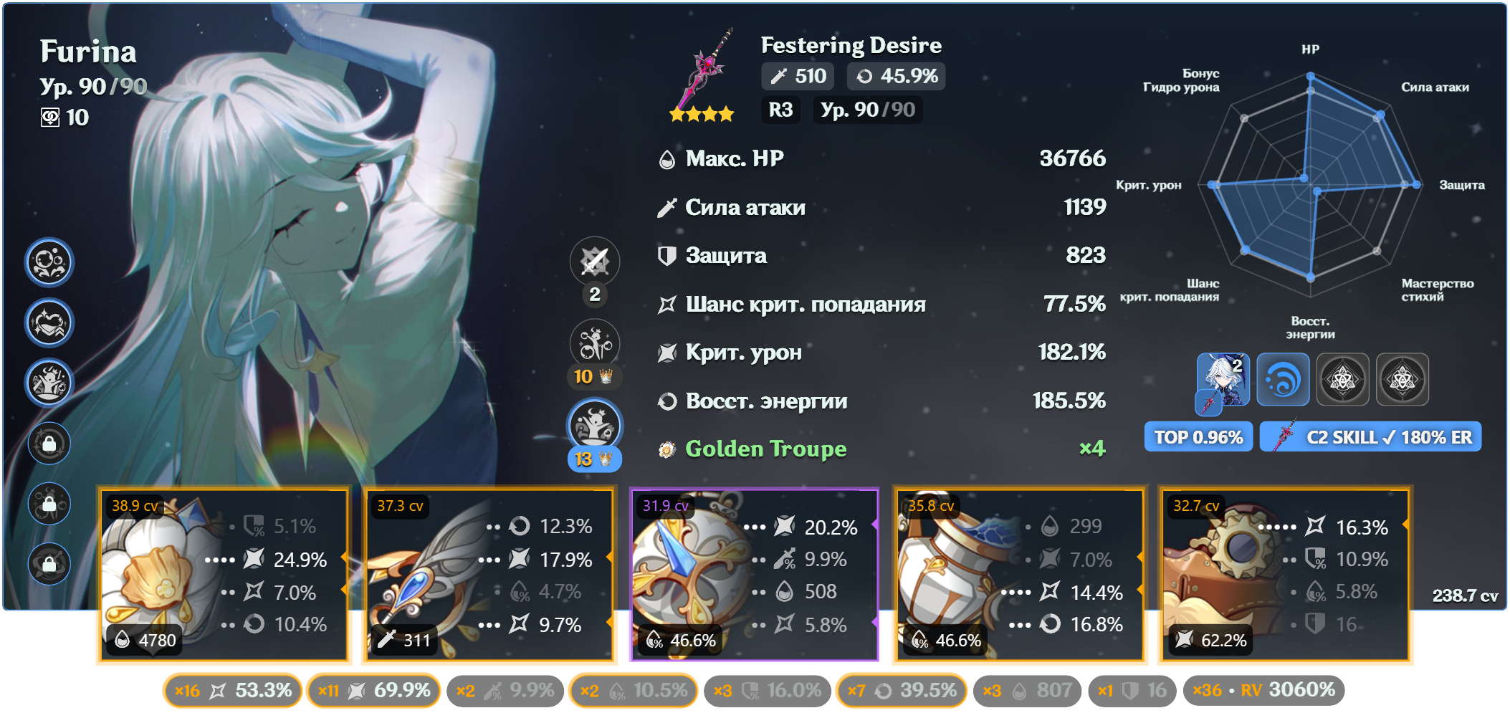The height and width of the screenshot is (713, 1510).
Task: Select the third unlocked constellation icon
Action: coord(49,383)
